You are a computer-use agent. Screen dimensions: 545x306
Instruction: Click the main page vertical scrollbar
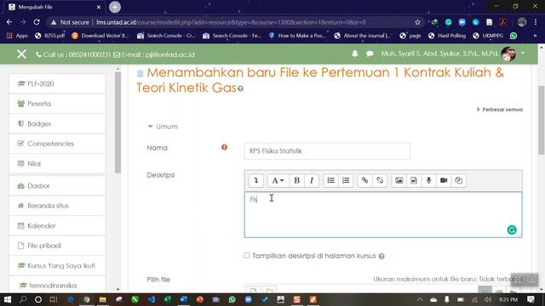[542, 120]
